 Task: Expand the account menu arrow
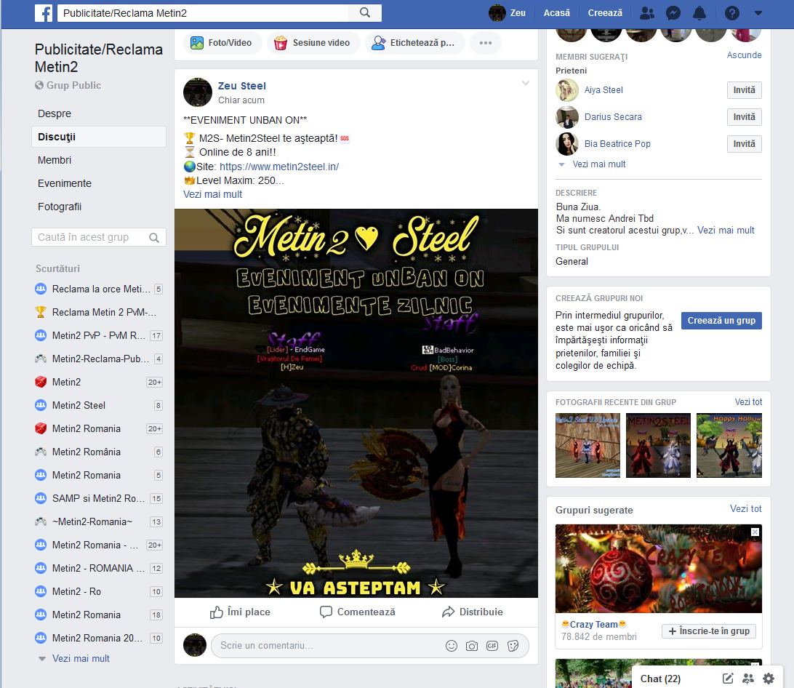[758, 13]
